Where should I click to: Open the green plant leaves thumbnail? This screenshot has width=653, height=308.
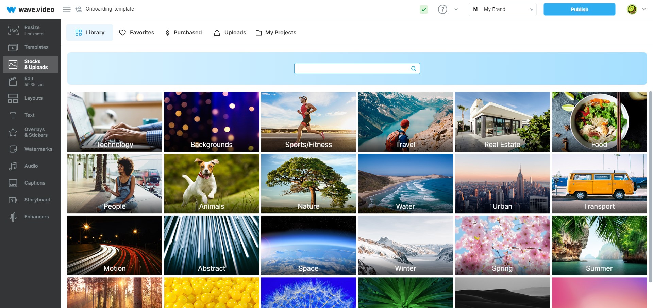coord(405,293)
